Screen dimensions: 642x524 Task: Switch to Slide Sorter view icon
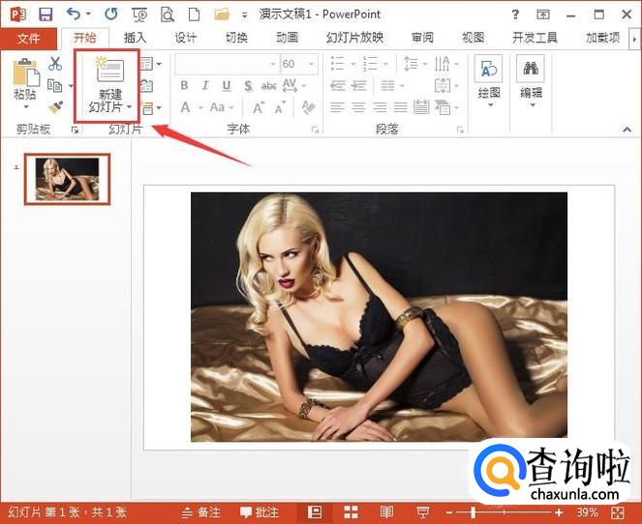pyautogui.click(x=351, y=511)
